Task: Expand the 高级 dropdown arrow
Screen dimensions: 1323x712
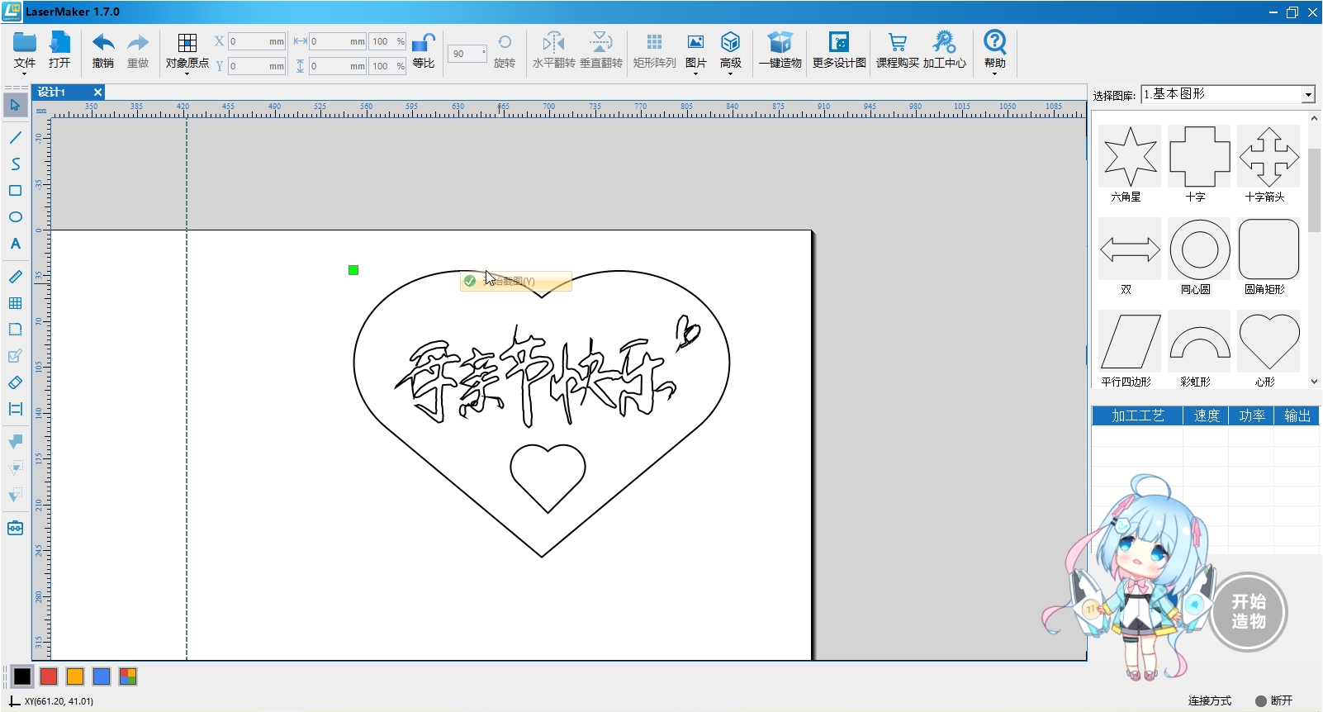Action: click(x=730, y=74)
